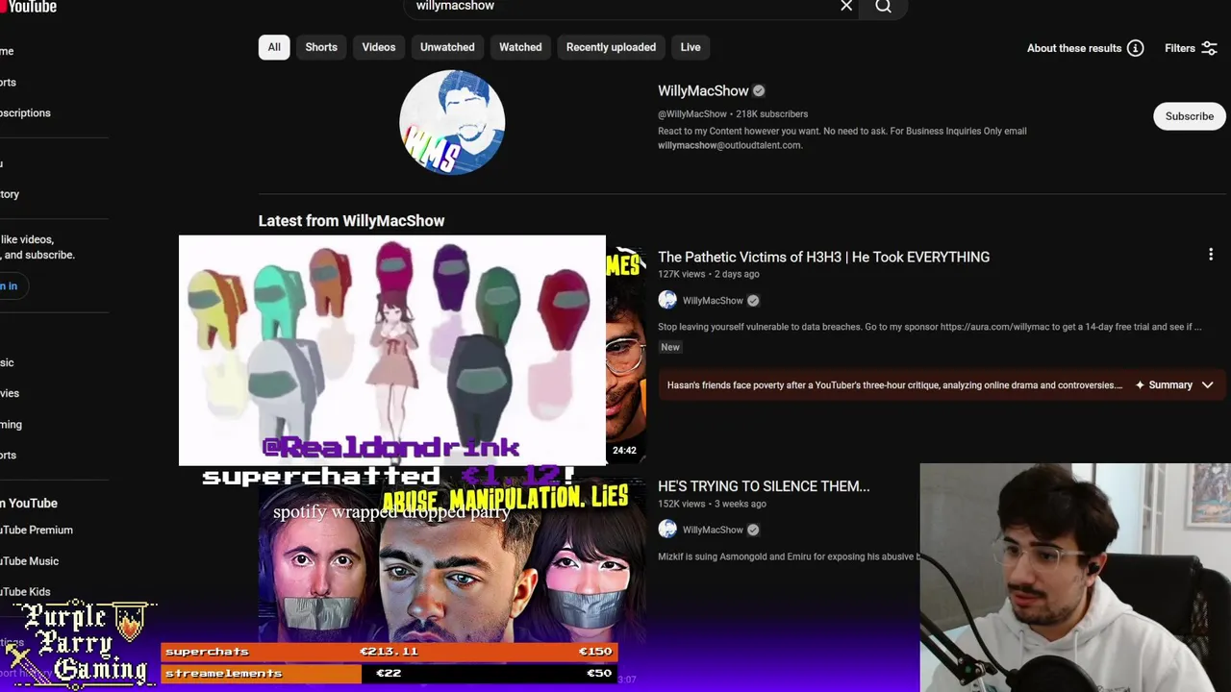Select the Live filter chip
The image size is (1231, 692).
(691, 47)
